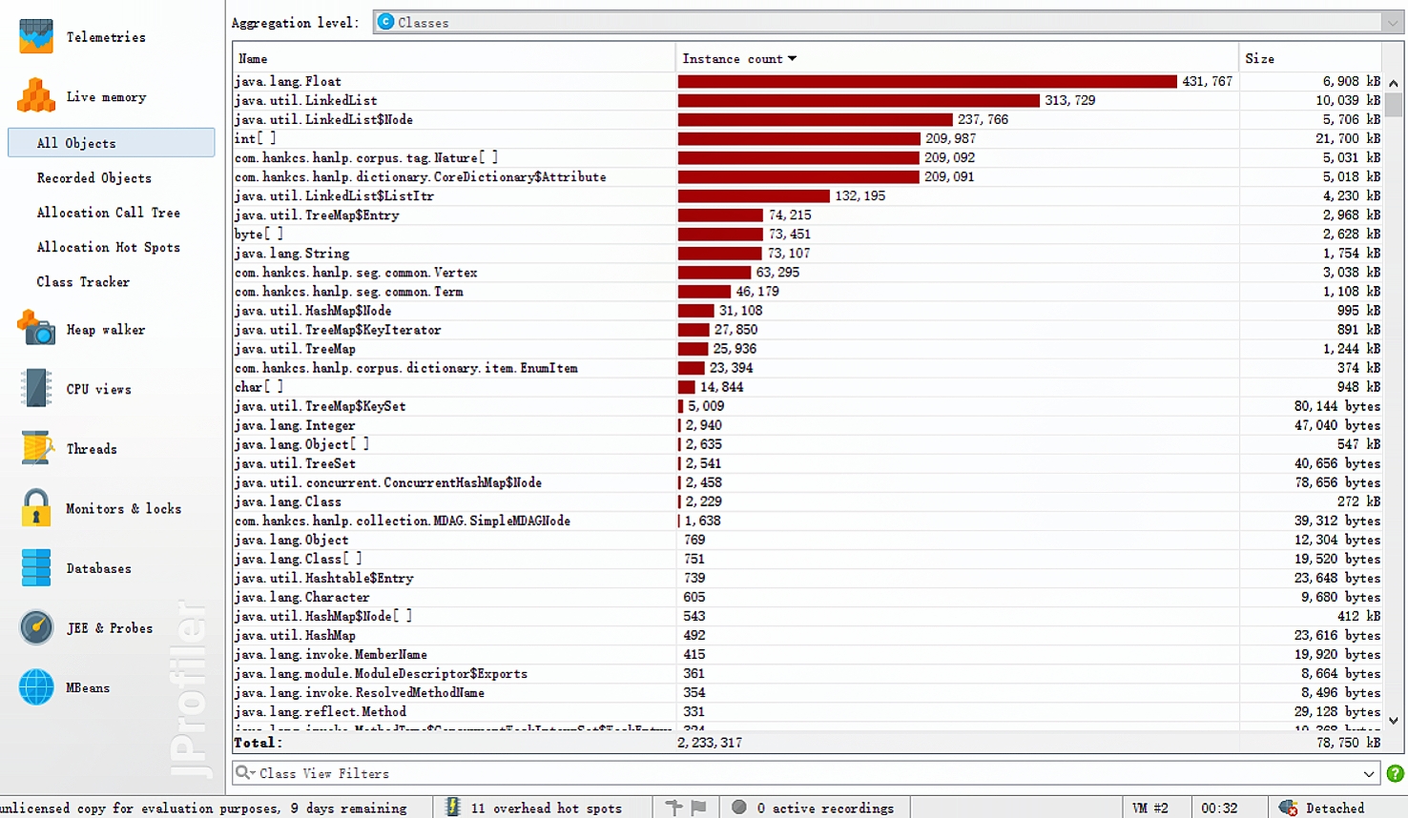
Task: Select the ModuleDescriptor$Exports row
Action: pos(808,673)
